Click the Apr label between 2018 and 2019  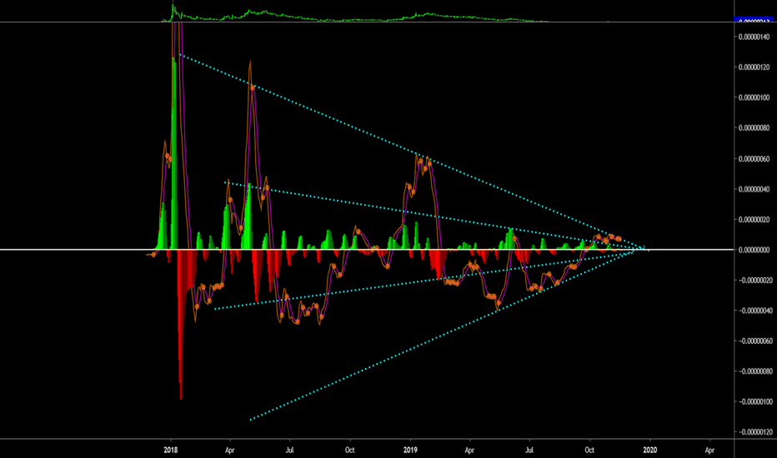pos(229,450)
